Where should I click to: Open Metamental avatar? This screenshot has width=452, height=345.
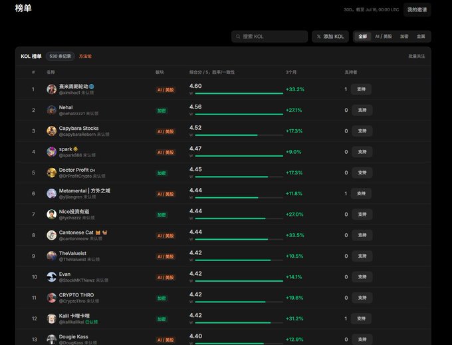click(x=52, y=193)
